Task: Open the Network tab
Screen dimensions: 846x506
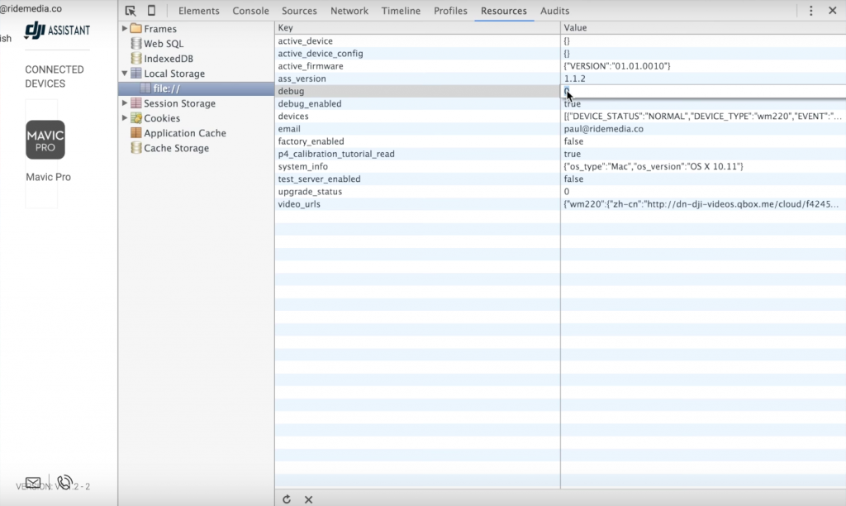Action: point(349,11)
